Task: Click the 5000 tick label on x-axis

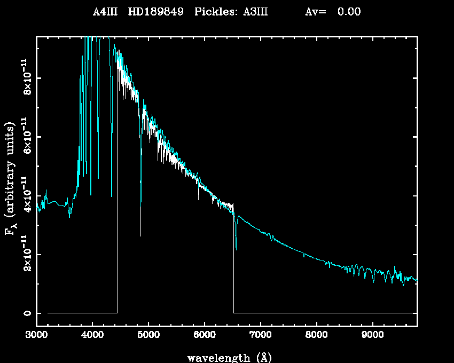Action: pos(148,335)
